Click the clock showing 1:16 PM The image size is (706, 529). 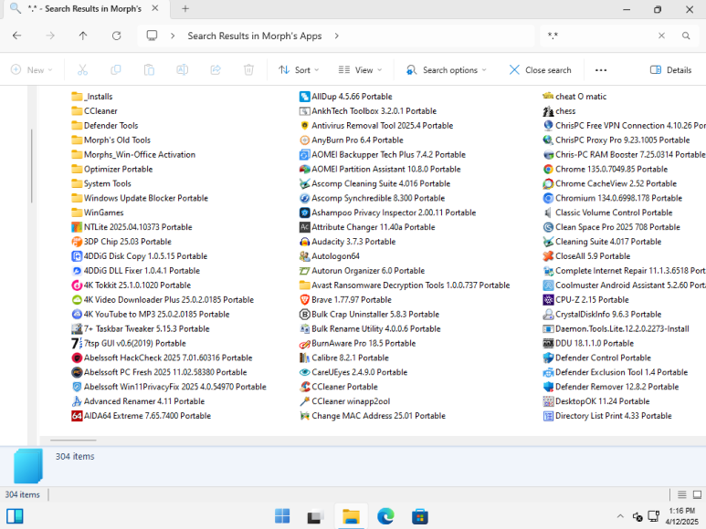pyautogui.click(x=681, y=511)
